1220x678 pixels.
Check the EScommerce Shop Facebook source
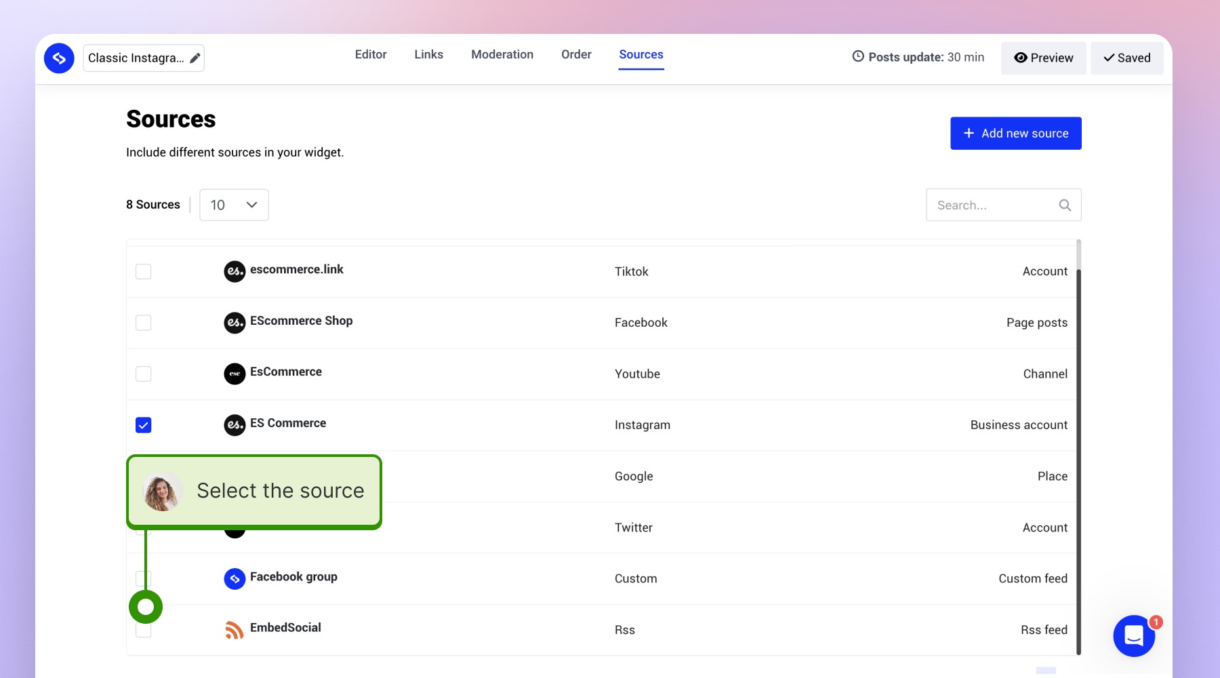click(x=143, y=323)
